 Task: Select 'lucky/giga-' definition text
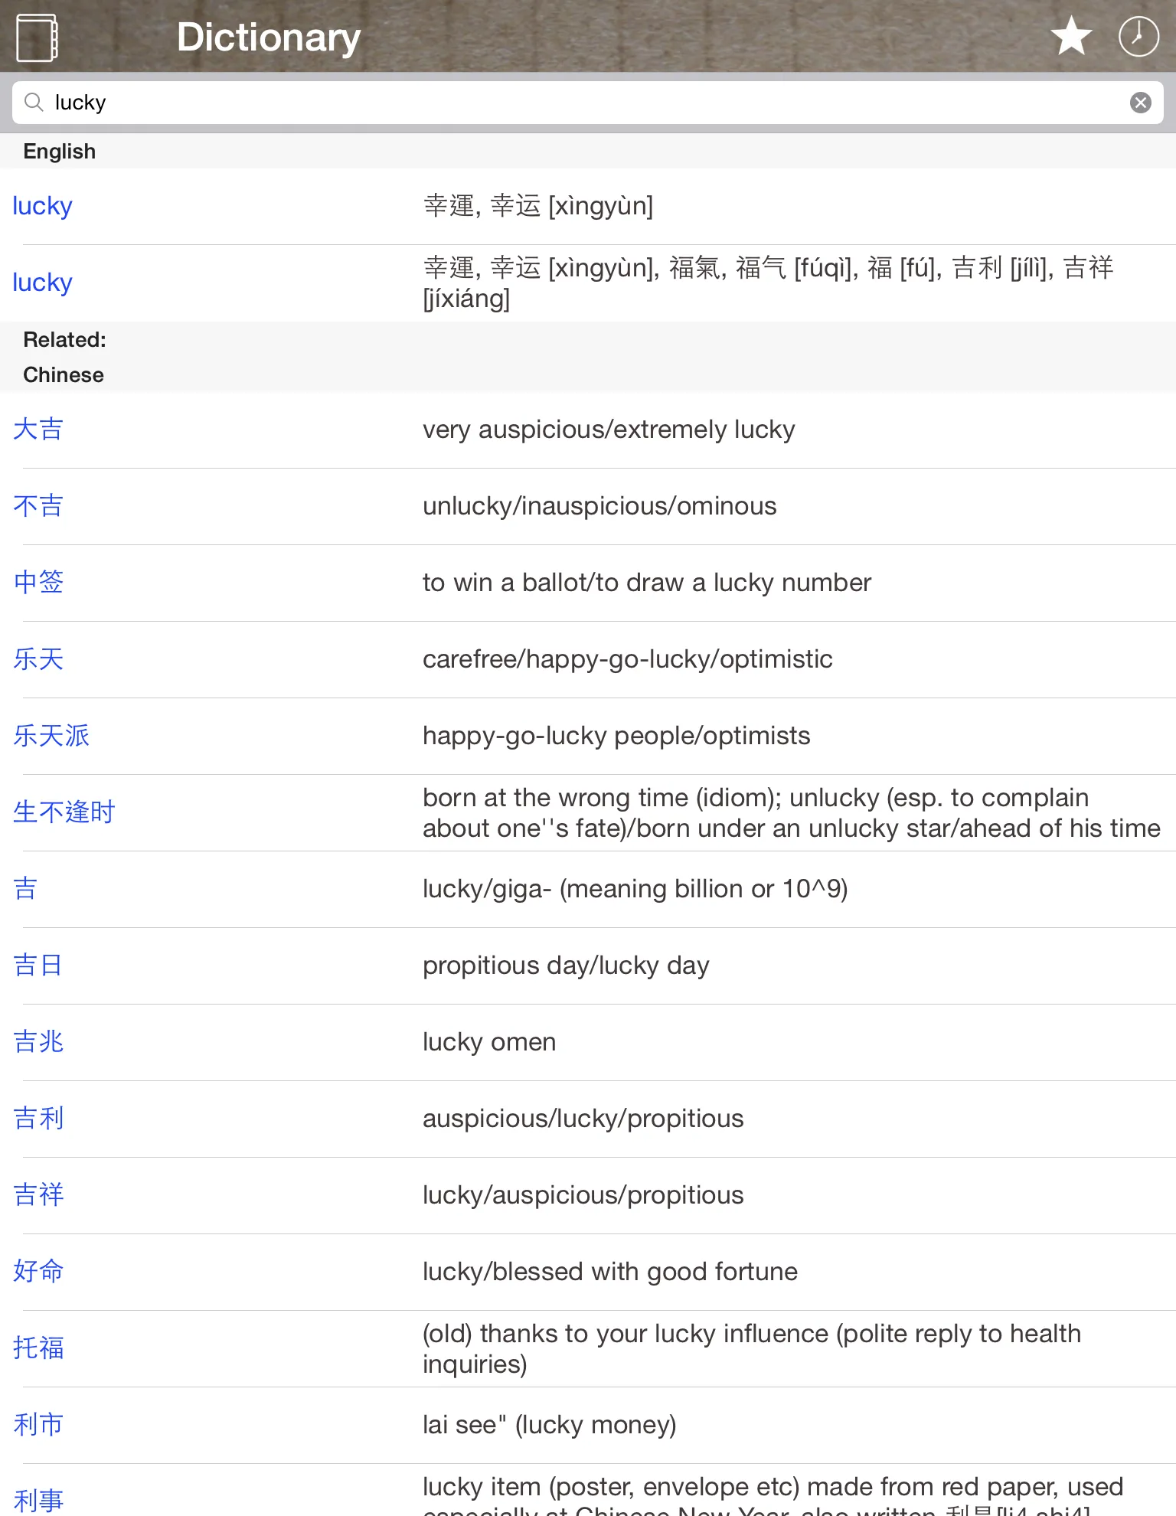(635, 889)
